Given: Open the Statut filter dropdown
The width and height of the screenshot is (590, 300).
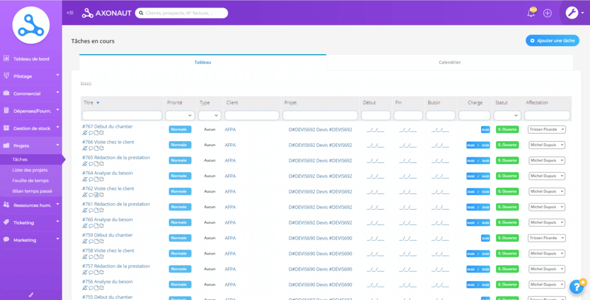Looking at the screenshot, I should [x=507, y=115].
